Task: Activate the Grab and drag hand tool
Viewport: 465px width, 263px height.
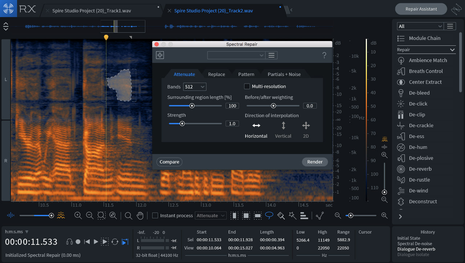Action: (x=140, y=215)
